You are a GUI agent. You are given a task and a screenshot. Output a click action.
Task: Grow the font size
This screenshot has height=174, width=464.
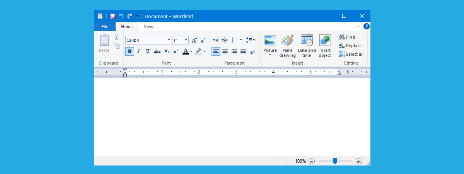click(194, 40)
